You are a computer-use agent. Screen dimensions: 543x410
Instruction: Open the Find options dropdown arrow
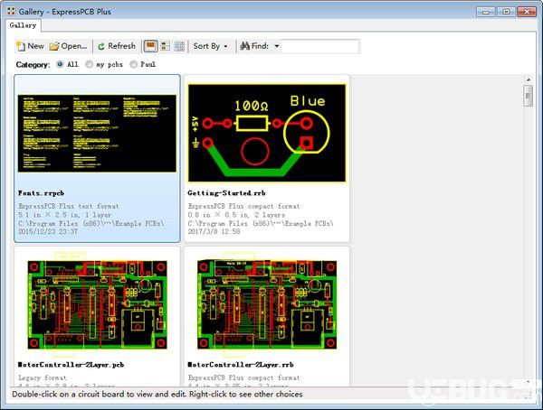(x=277, y=46)
